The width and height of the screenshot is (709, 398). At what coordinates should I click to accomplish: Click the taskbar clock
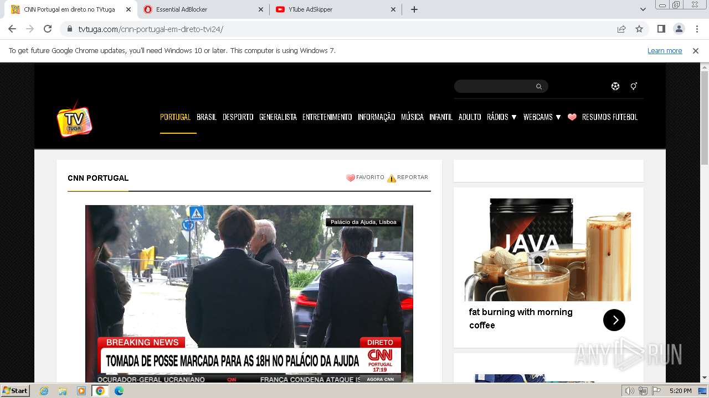[x=680, y=391]
